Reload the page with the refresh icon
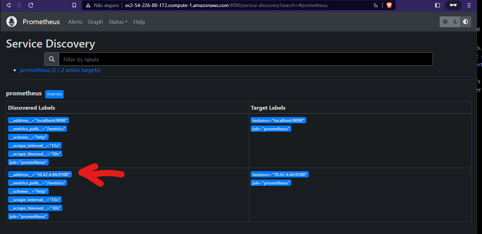This screenshot has height=234, width=482. (31, 5)
